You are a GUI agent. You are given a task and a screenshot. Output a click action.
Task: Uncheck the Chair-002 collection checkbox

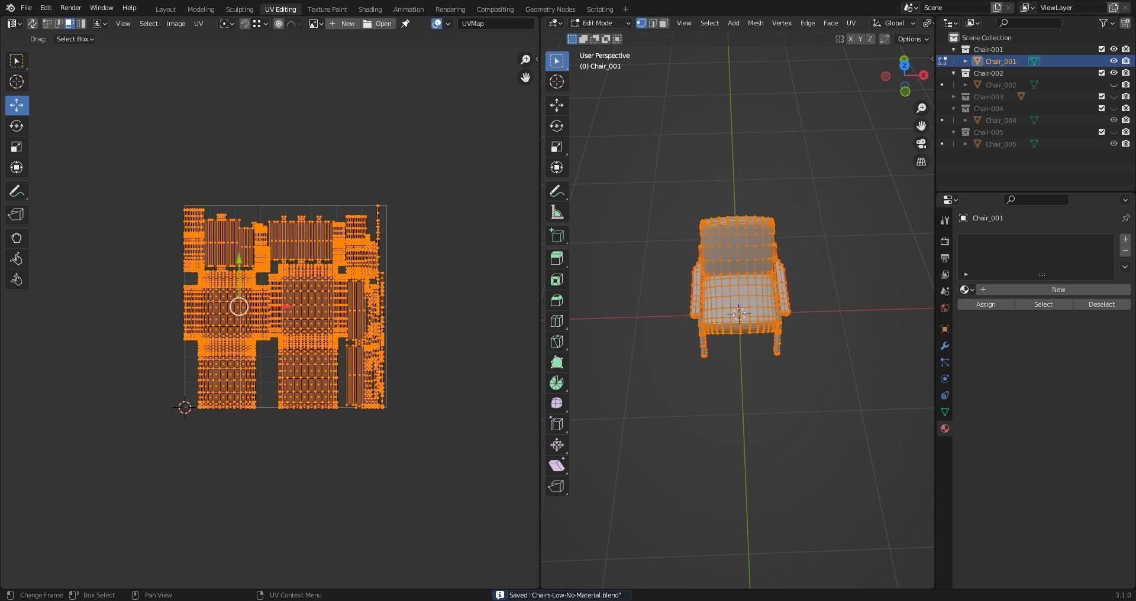[1101, 73]
